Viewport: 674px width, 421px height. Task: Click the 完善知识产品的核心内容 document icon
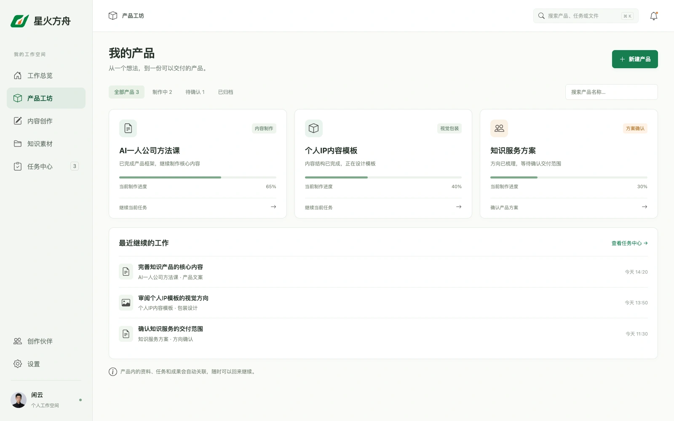click(126, 272)
